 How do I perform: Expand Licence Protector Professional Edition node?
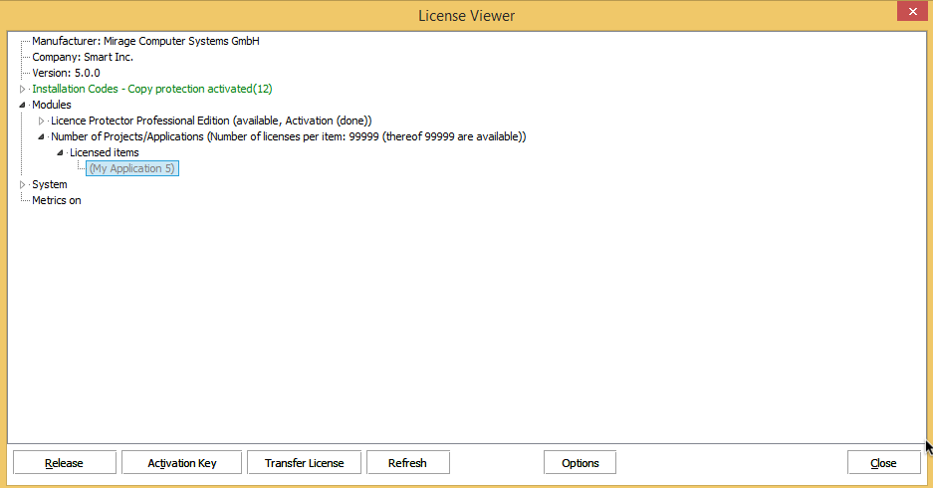[41, 121]
